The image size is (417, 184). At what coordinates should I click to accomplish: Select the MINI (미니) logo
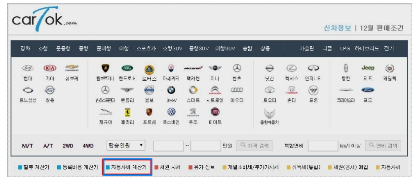[x=215, y=68]
